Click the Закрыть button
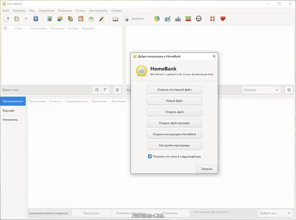296x220 pixels. (207, 169)
